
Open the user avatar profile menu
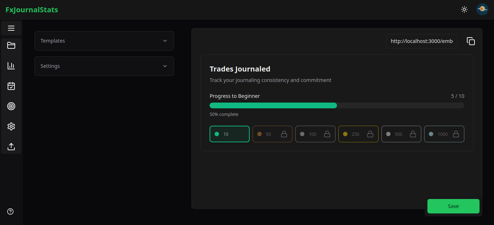tap(482, 10)
